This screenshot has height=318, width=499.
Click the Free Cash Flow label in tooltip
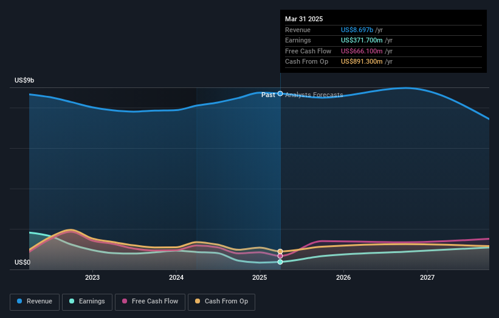point(308,51)
